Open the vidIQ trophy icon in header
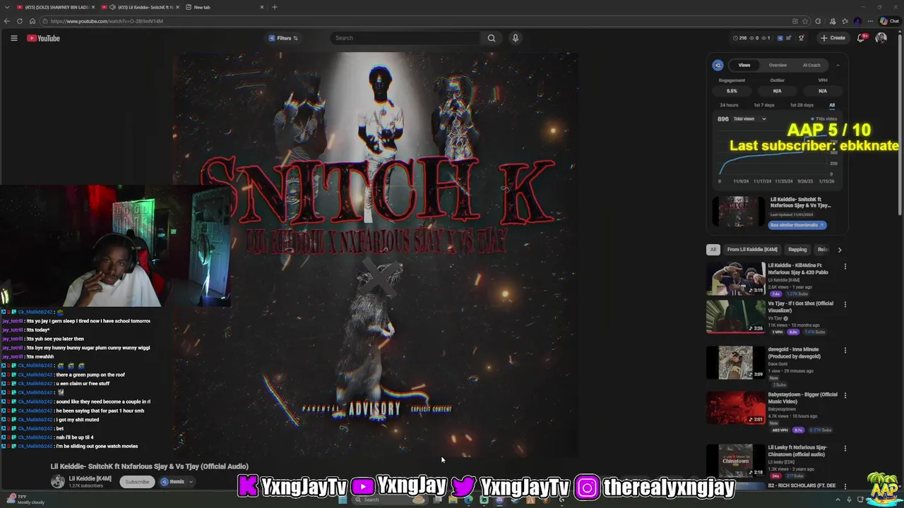Screen dimensions: 904x508 [x=801, y=38]
